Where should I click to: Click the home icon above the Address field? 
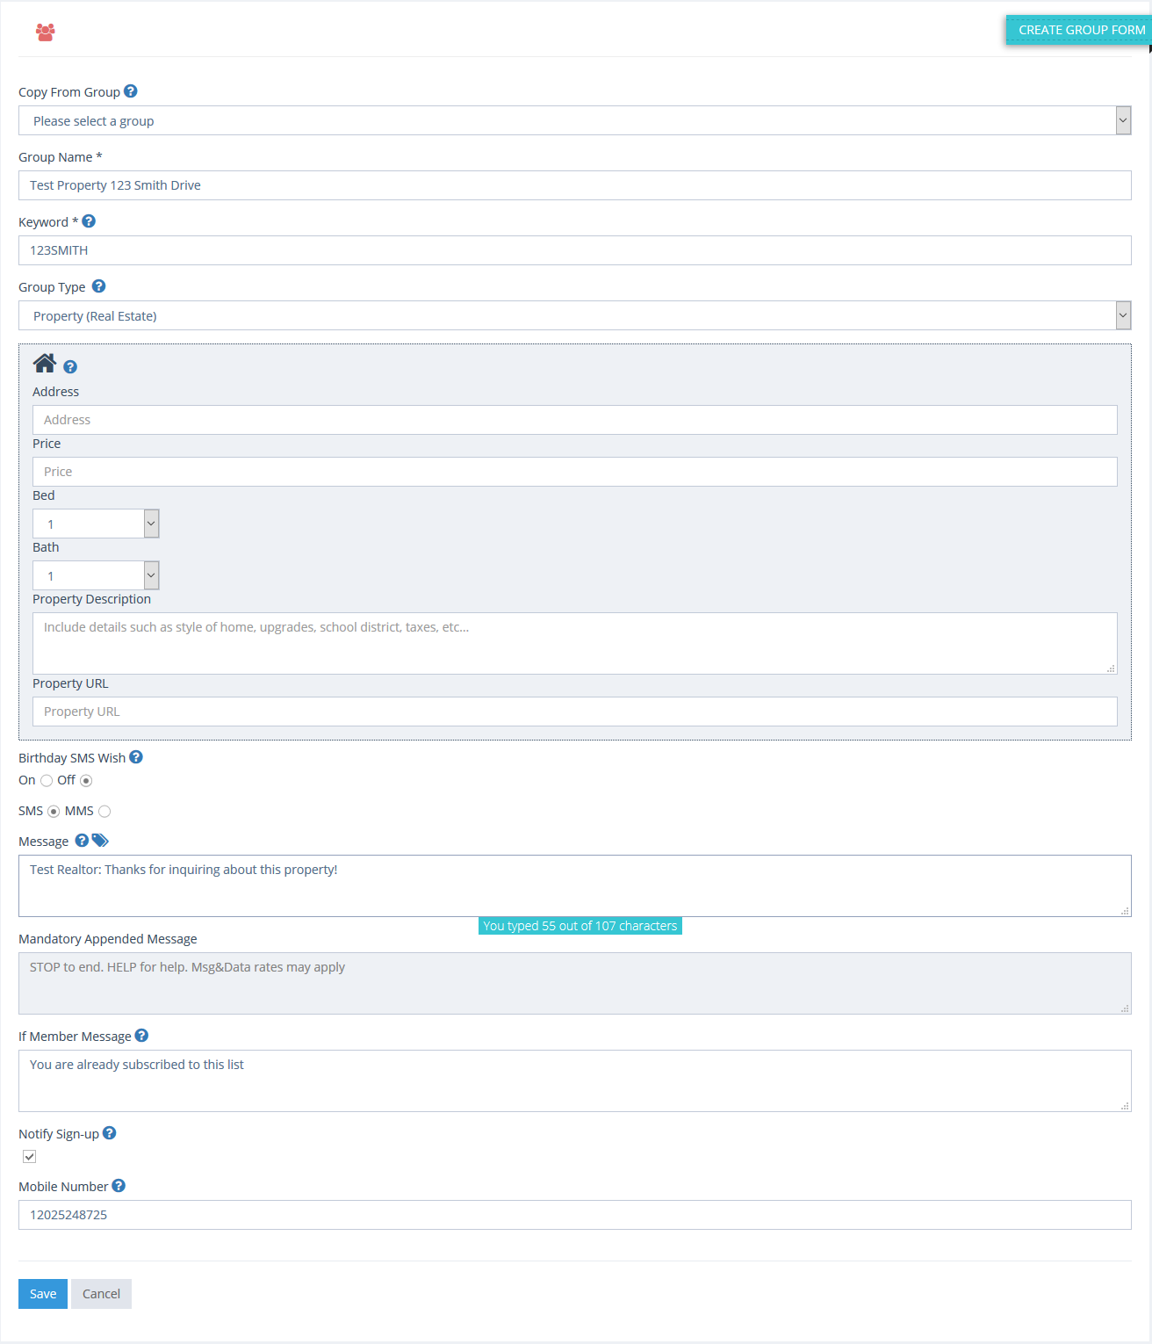pyautogui.click(x=44, y=363)
